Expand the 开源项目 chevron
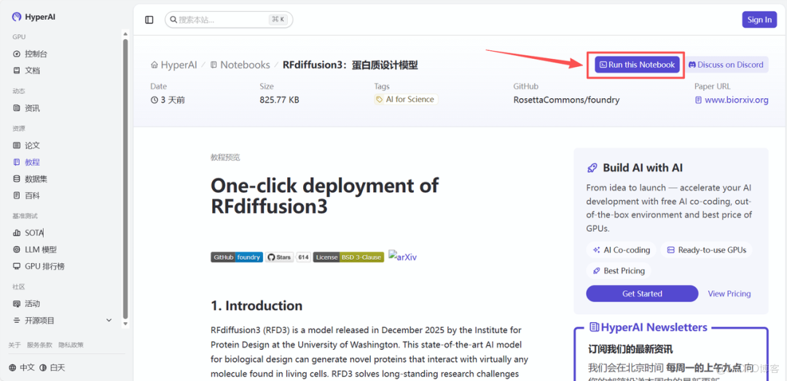The image size is (787, 381). pos(109,321)
